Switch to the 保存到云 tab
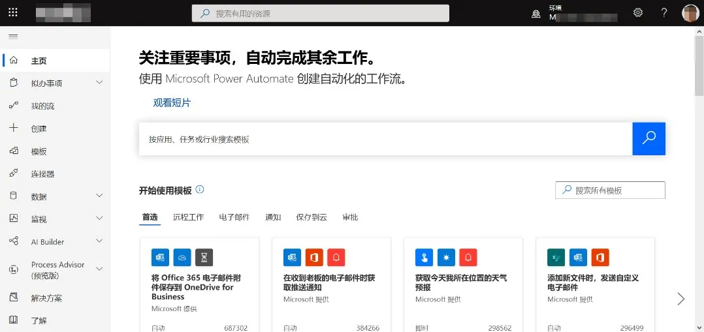Image resolution: width=704 pixels, height=332 pixels. click(x=312, y=217)
